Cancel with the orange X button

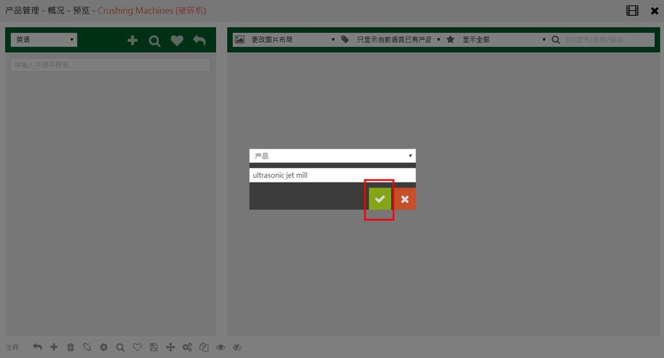pos(405,199)
